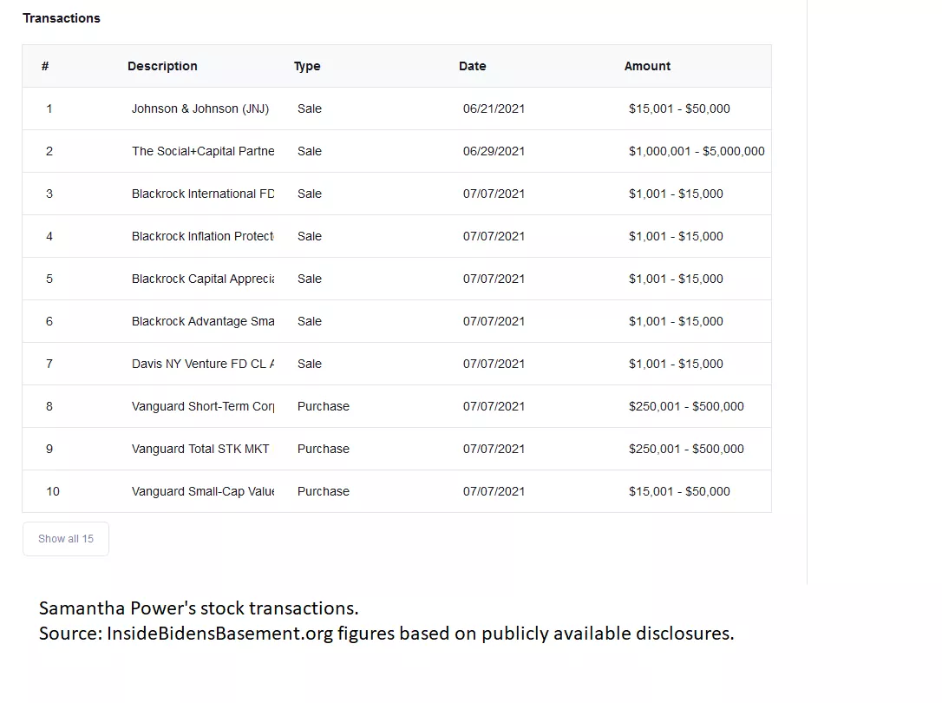Select the Vanguard Total STK MKT entry
This screenshot has height=703, width=942.
click(200, 449)
